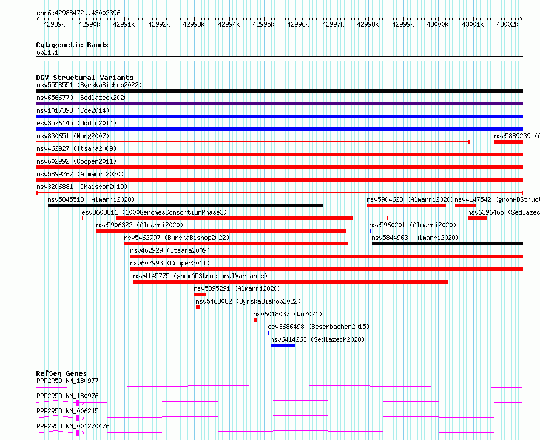
Task: Click the chr6:42988472..43002396 coordinate label
Action: click(78, 13)
